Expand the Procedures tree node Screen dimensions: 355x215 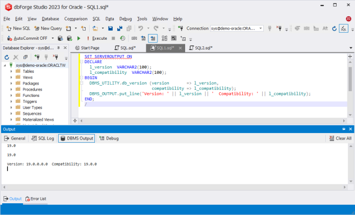click(11, 89)
